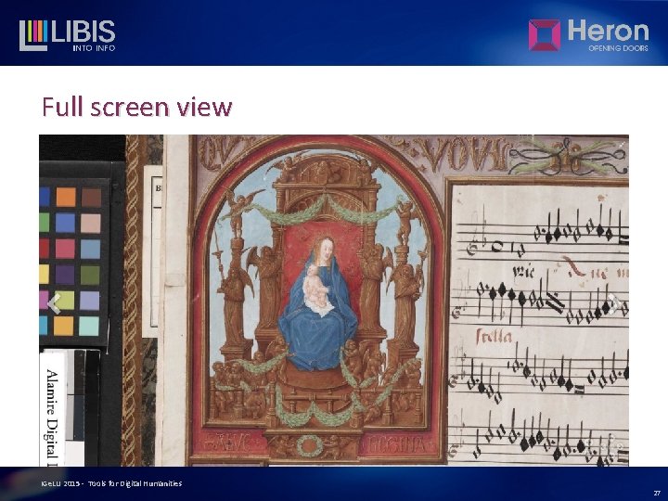Screen dimensions: 668x501
Task: Click the Heron Opening Doors logo
Action: click(x=589, y=35)
